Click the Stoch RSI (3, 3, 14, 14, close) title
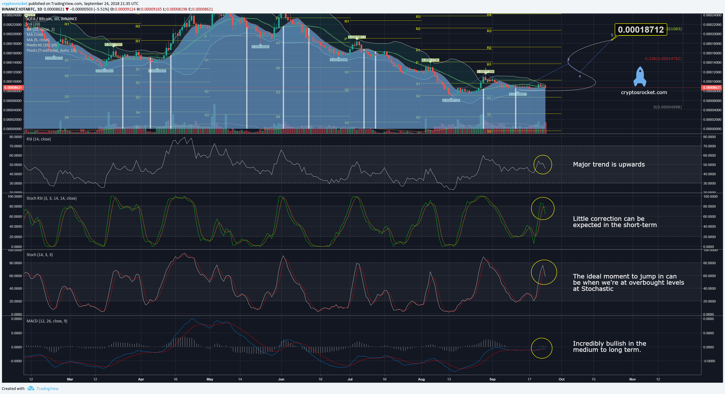The image size is (725, 394). [x=51, y=198]
